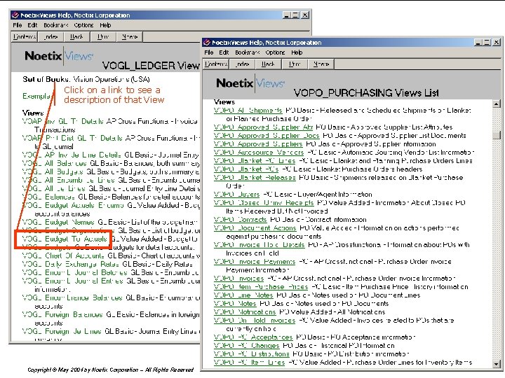Screen dimensions: 505x378
Task: Open the VOPO_Approved_Supplier_Docs link
Action: 267,136
